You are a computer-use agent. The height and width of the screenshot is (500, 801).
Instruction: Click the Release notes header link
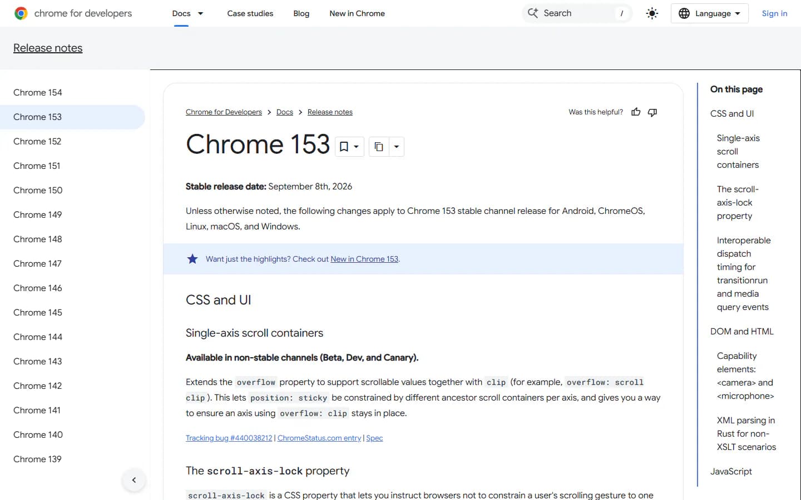48,48
